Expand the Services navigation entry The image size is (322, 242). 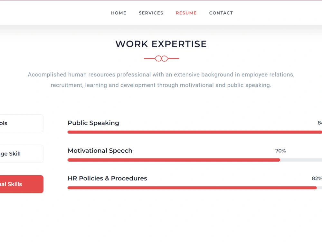click(151, 13)
